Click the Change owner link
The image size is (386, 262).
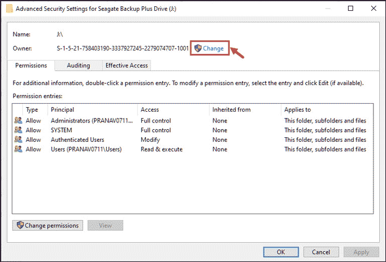pyautogui.click(x=213, y=48)
